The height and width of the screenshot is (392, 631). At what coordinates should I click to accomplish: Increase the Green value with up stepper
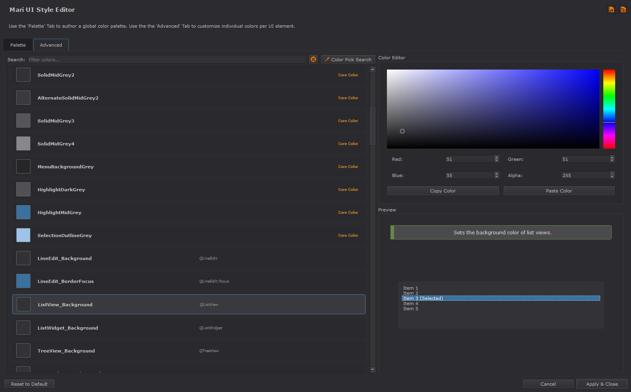[x=612, y=157]
